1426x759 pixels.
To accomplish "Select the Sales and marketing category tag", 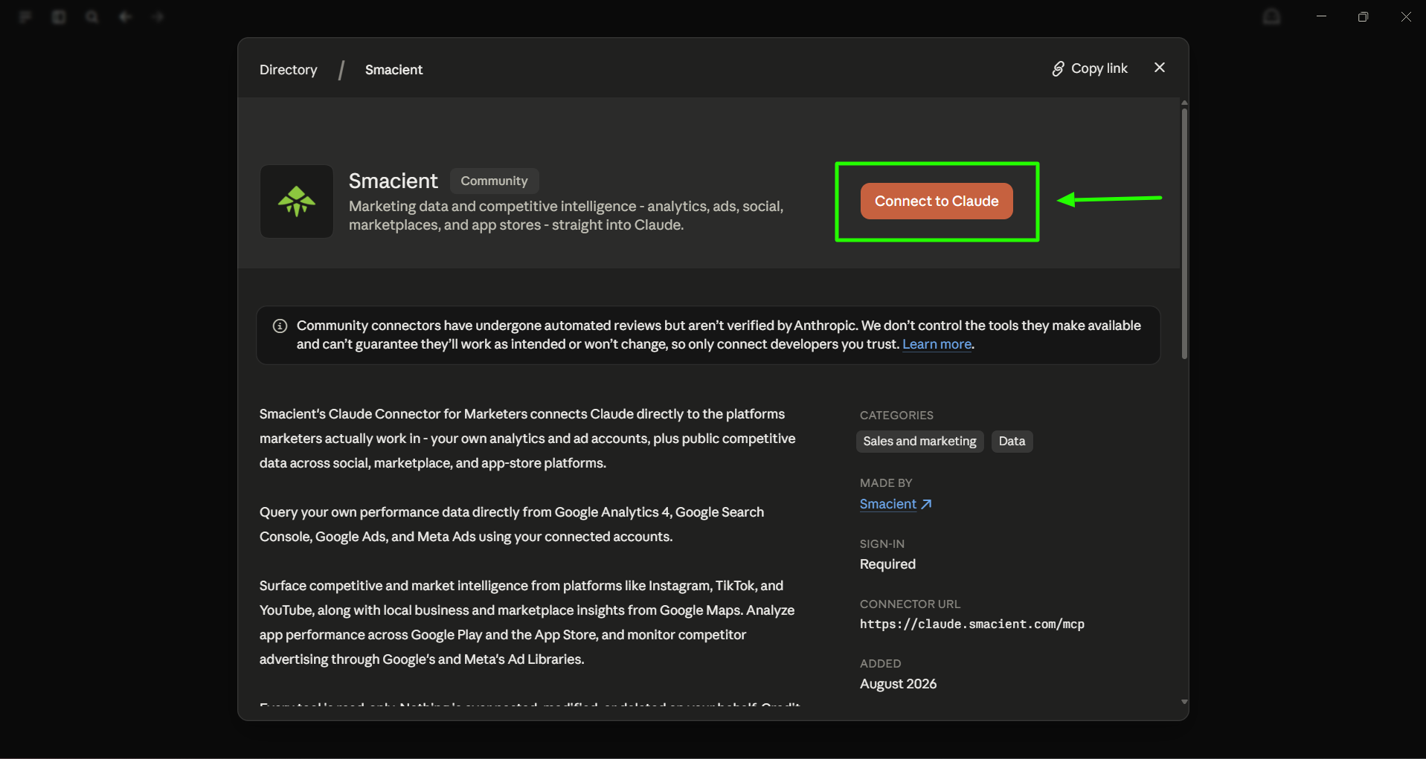I will [919, 441].
